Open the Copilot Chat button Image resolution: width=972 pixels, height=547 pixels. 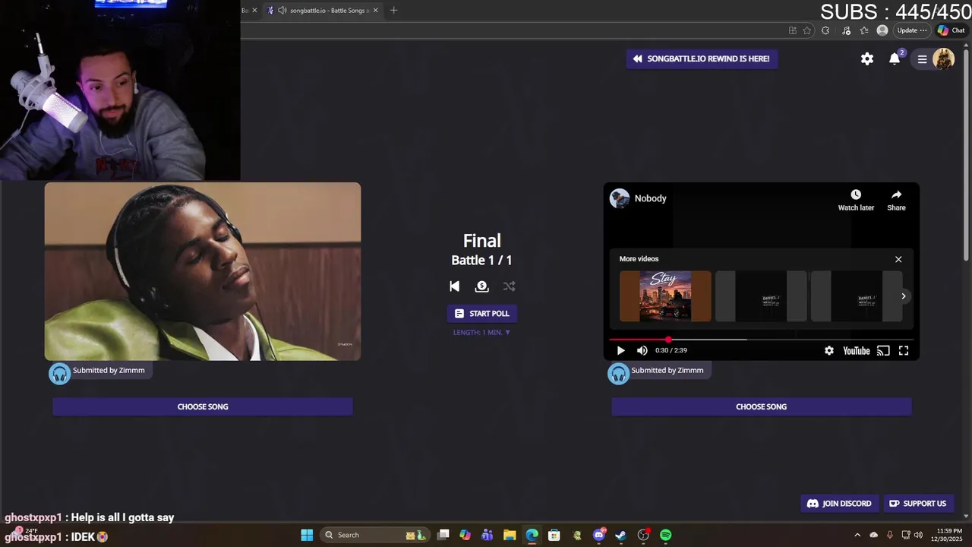point(951,30)
